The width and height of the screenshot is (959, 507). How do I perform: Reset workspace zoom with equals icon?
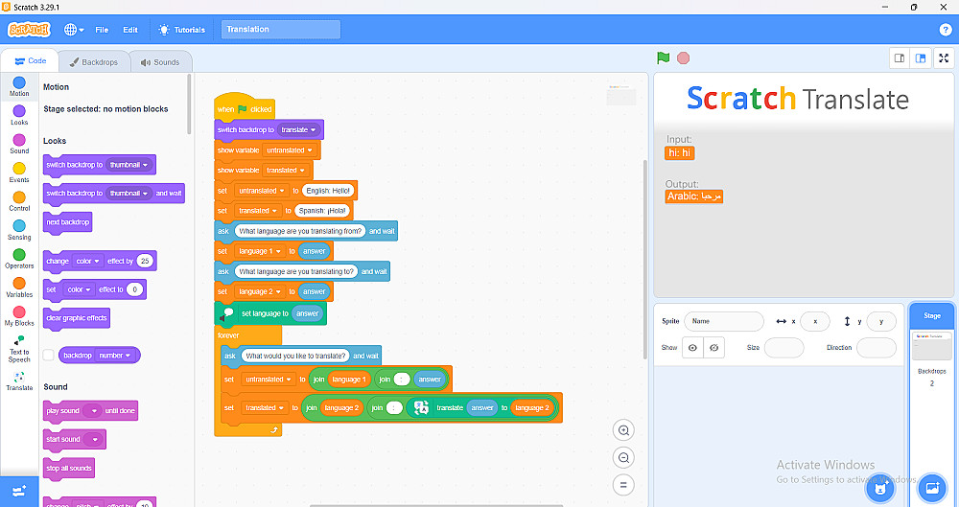click(x=623, y=485)
